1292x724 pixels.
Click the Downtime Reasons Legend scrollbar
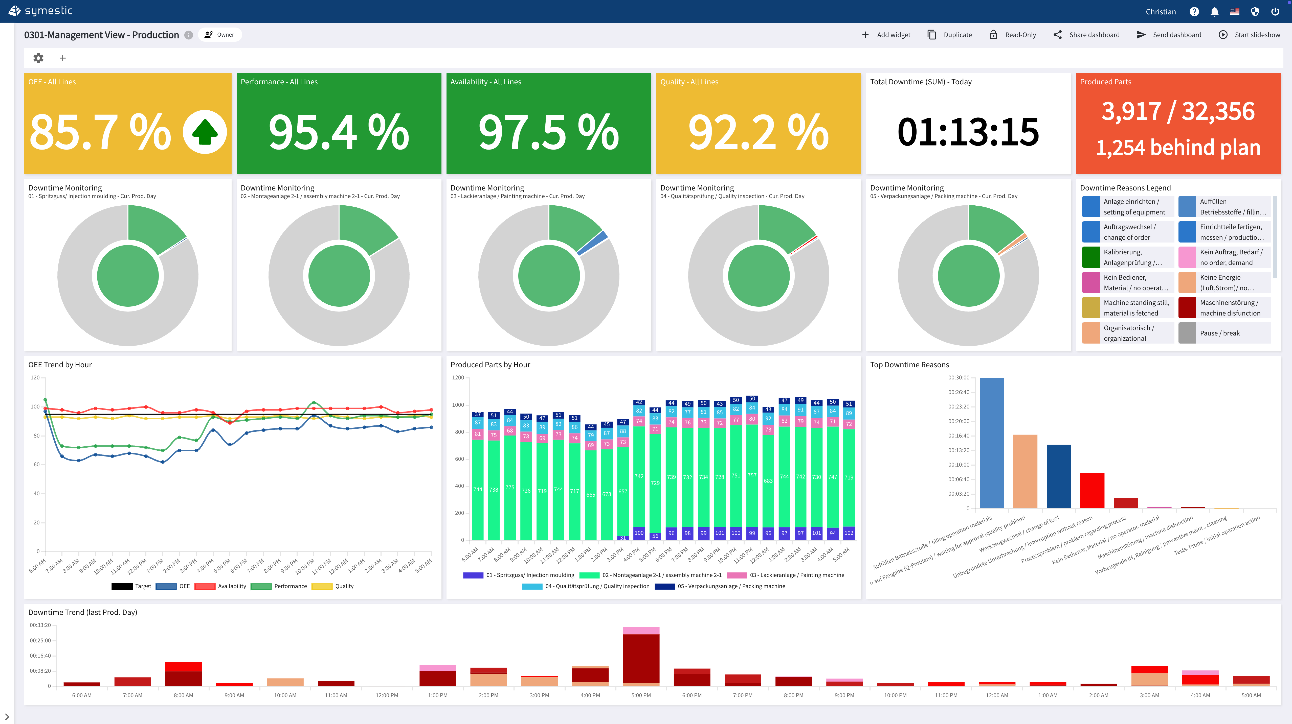point(1275,237)
